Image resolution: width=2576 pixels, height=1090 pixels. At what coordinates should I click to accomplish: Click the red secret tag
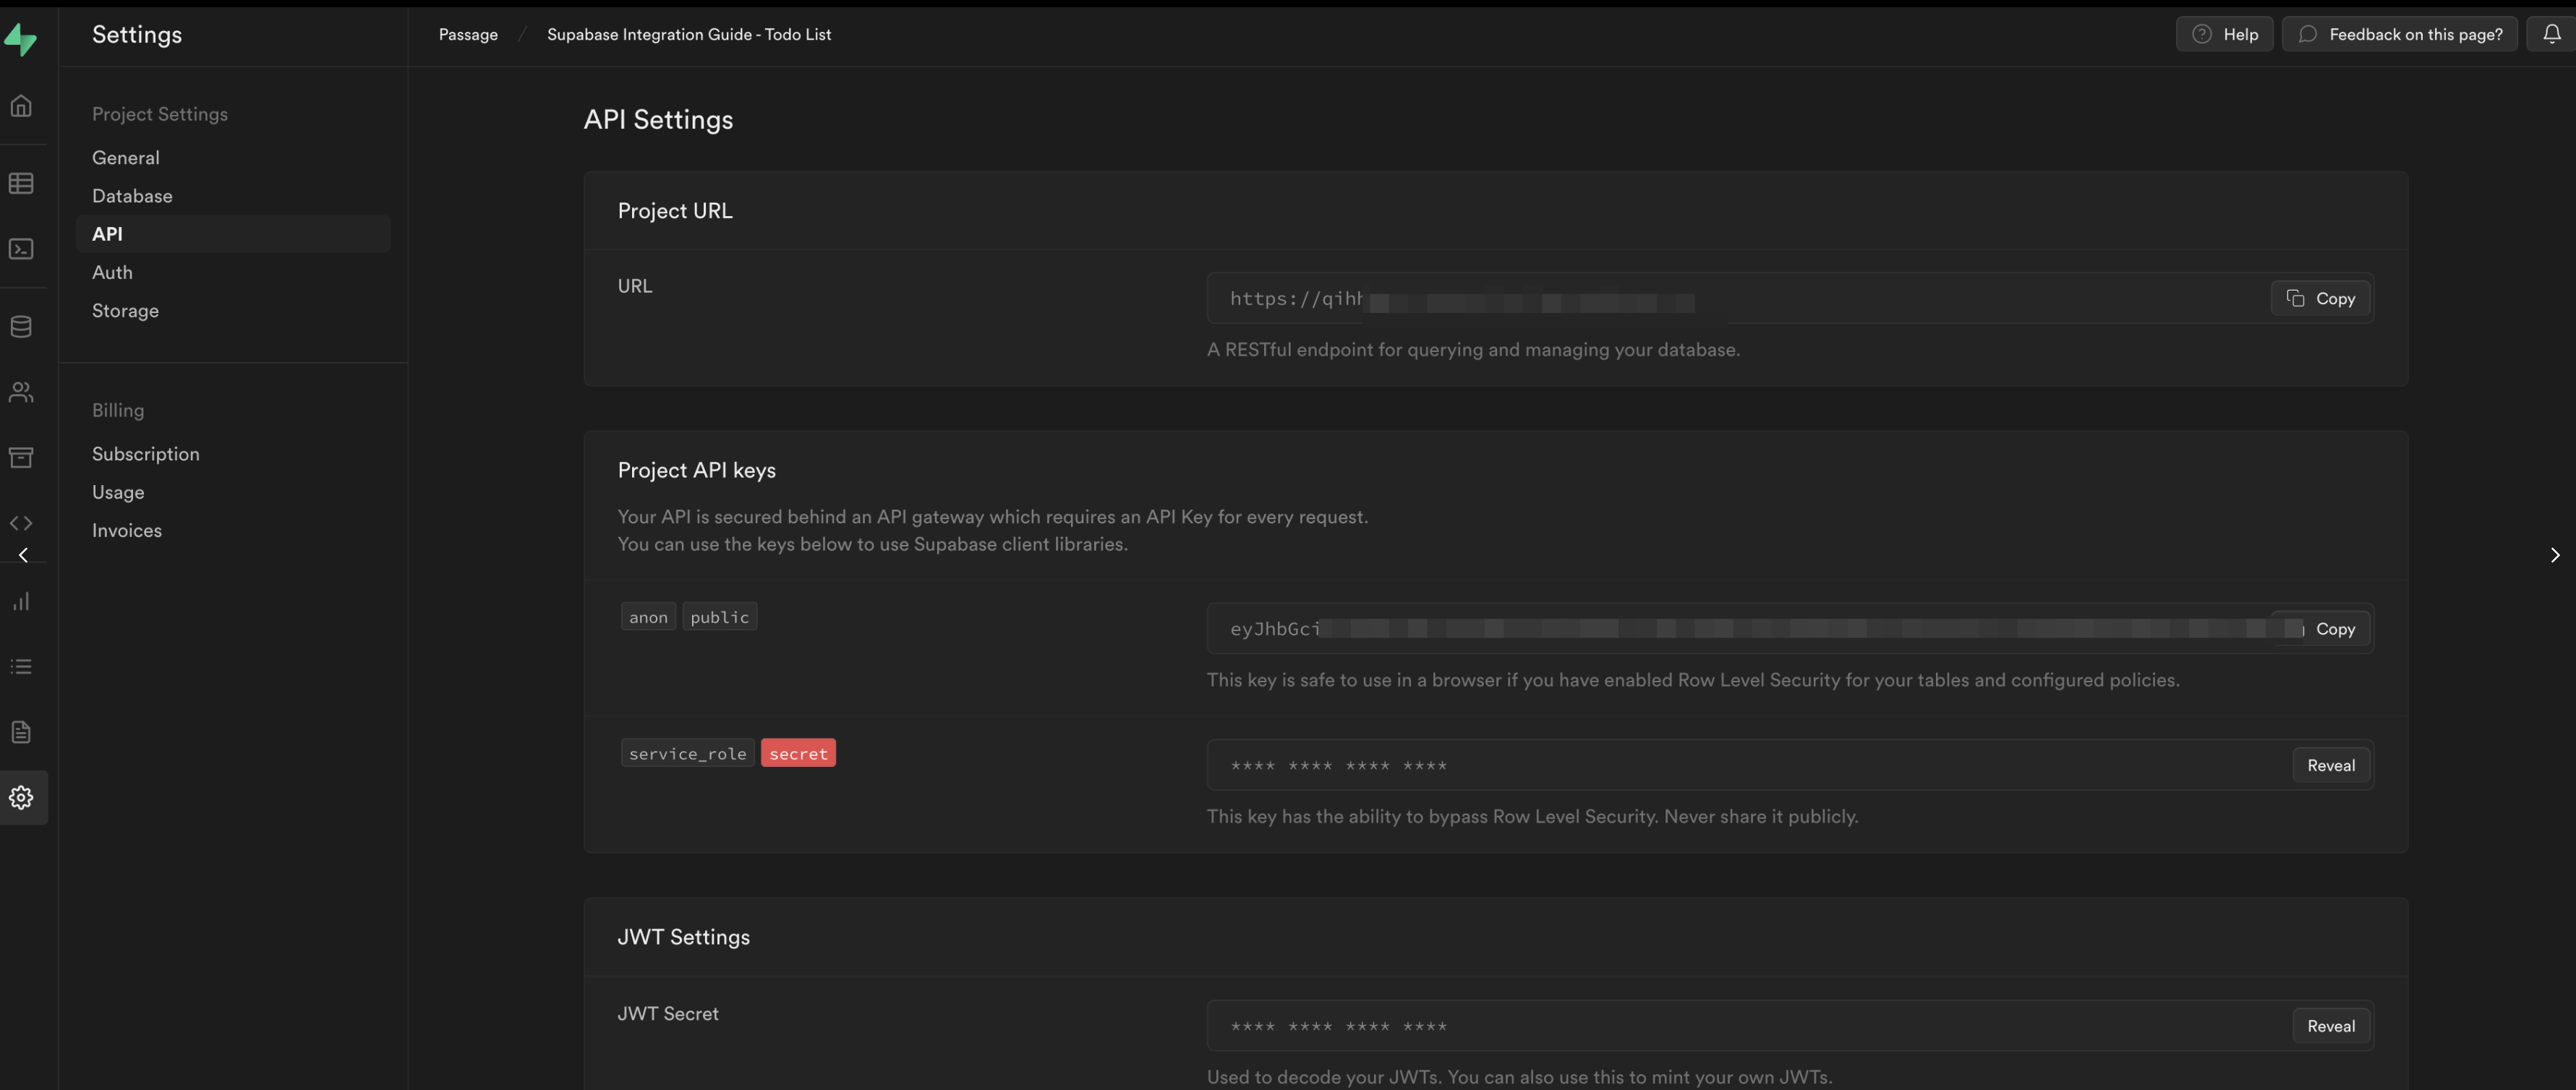point(798,753)
